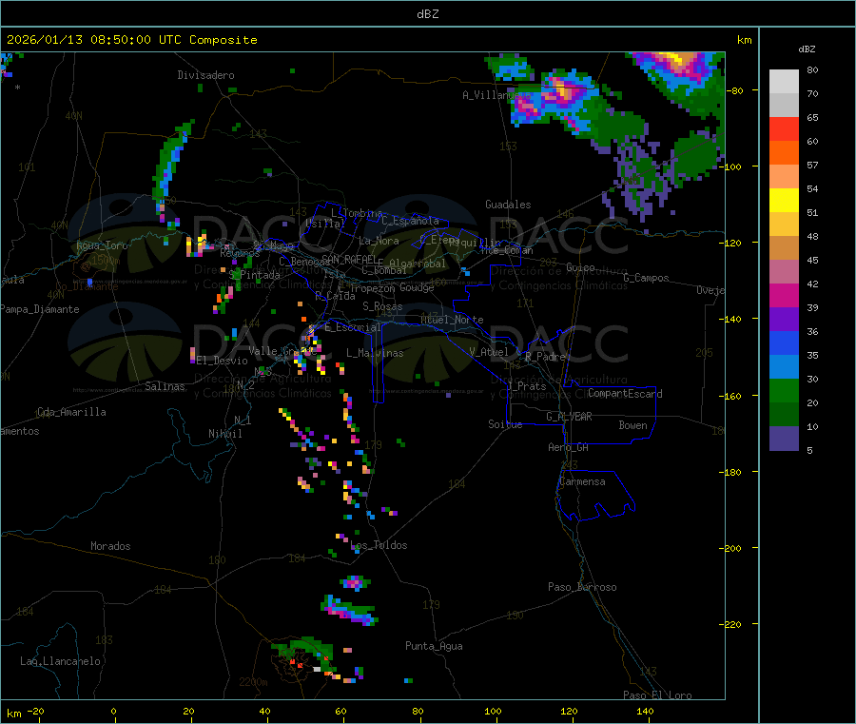
Task: Click the 'SAN_RAFAEL' map label
Action: coord(349,259)
